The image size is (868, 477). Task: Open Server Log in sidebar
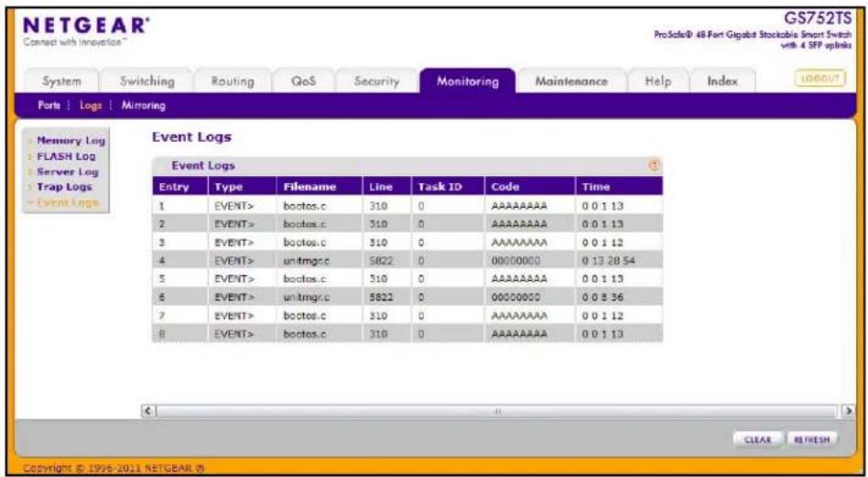click(x=67, y=171)
